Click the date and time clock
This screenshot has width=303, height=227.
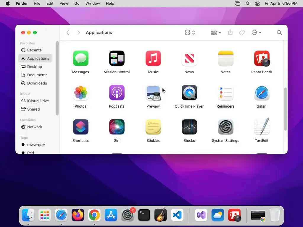click(281, 4)
